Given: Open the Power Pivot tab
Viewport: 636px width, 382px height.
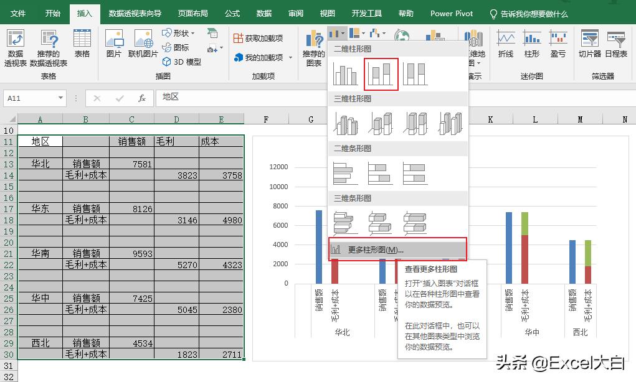Looking at the screenshot, I should click(450, 12).
